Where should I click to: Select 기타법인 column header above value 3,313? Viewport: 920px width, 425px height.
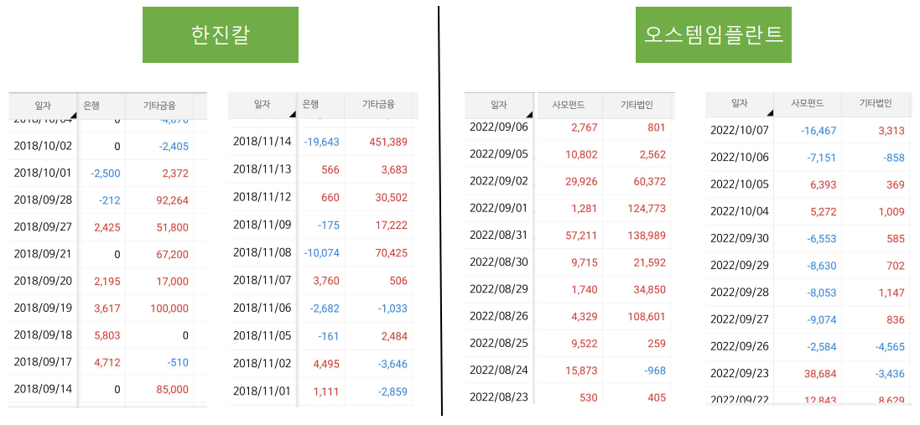[x=876, y=103]
